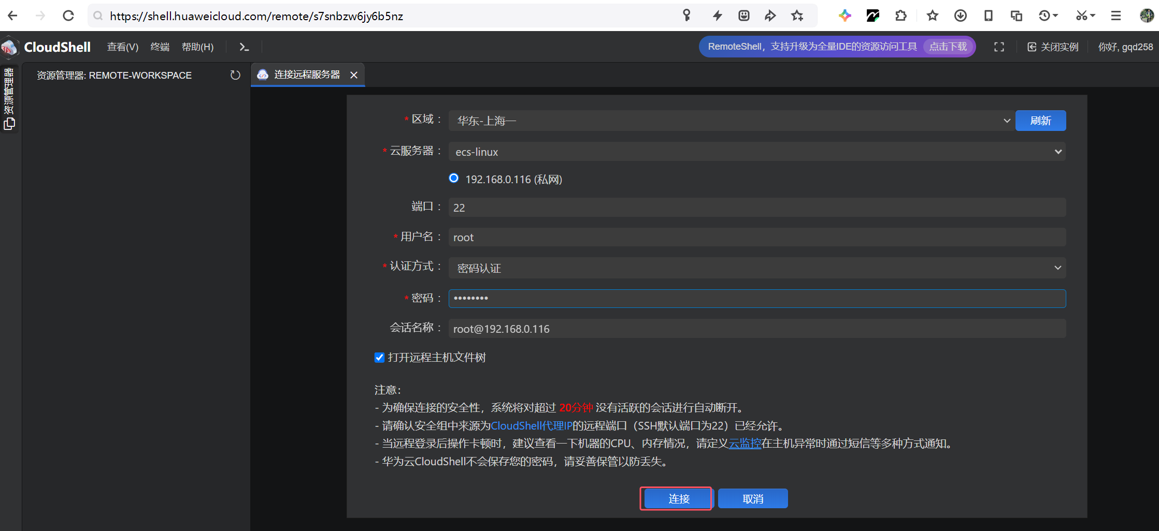Click the 你好, gqd258 user greeting
Screen dimensions: 1159x531
pyautogui.click(x=1125, y=47)
